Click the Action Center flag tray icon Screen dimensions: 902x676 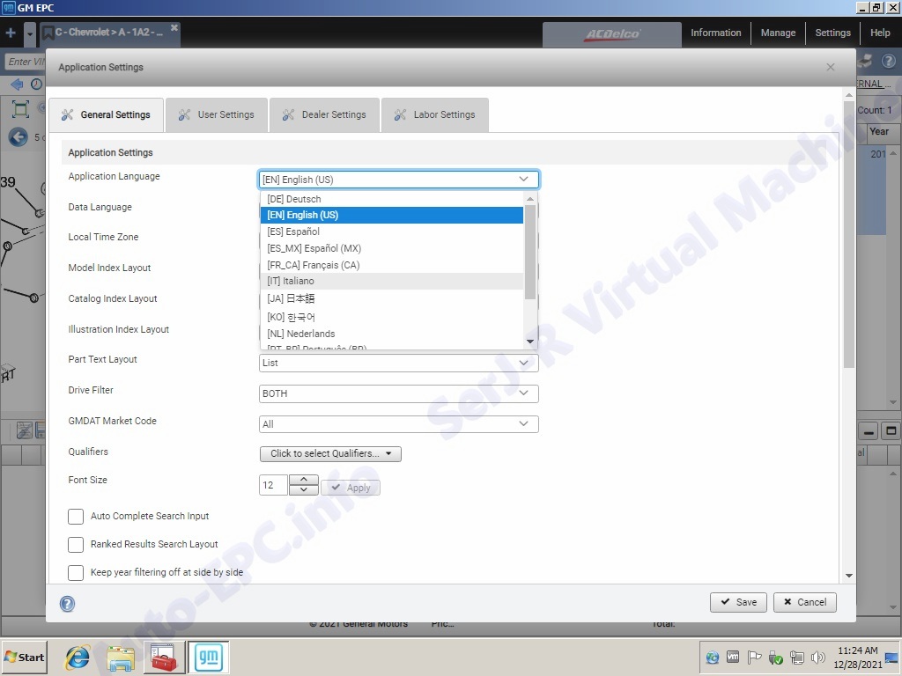coord(754,657)
